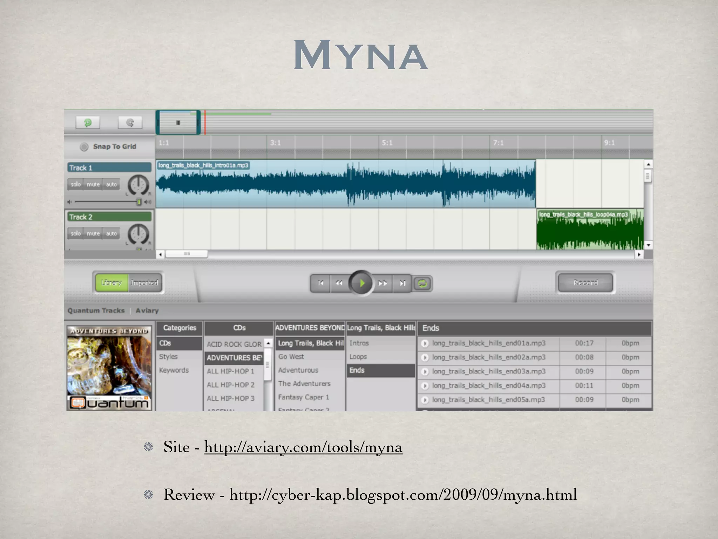Screen dimensions: 718x539
Task: Skip to end of song
Action: pyautogui.click(x=402, y=283)
